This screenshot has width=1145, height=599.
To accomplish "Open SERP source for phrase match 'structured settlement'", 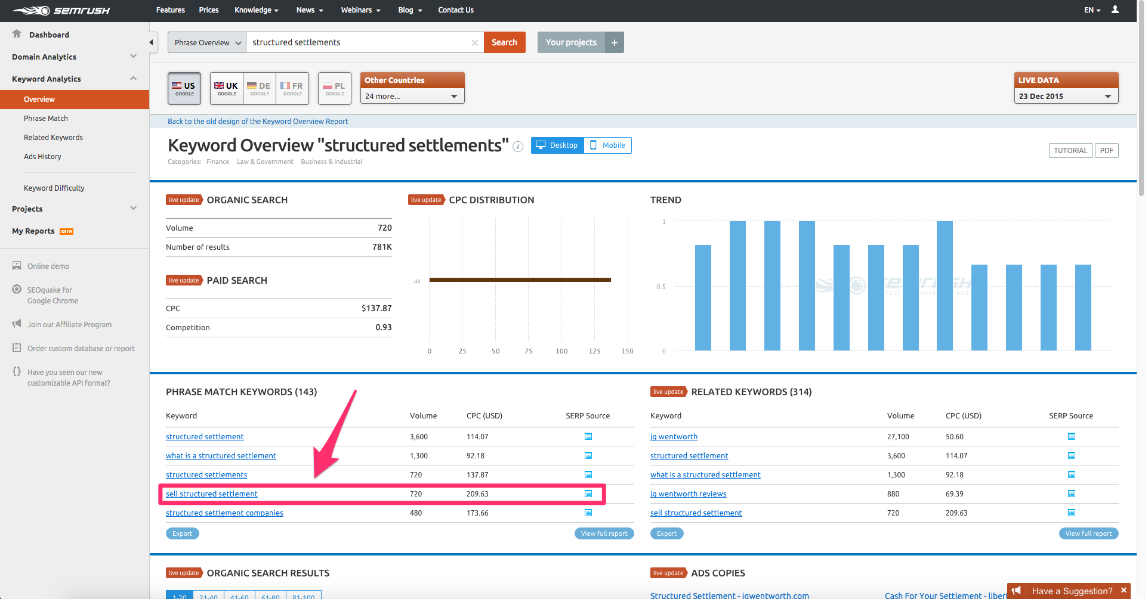I will tap(588, 437).
